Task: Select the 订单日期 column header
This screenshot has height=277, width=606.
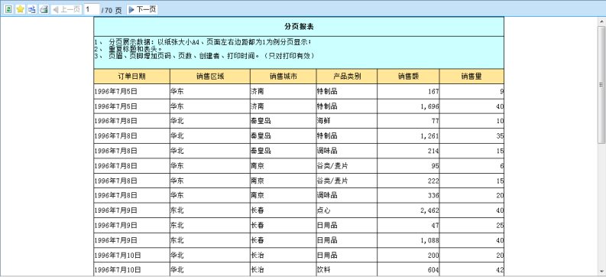Action: pos(131,77)
